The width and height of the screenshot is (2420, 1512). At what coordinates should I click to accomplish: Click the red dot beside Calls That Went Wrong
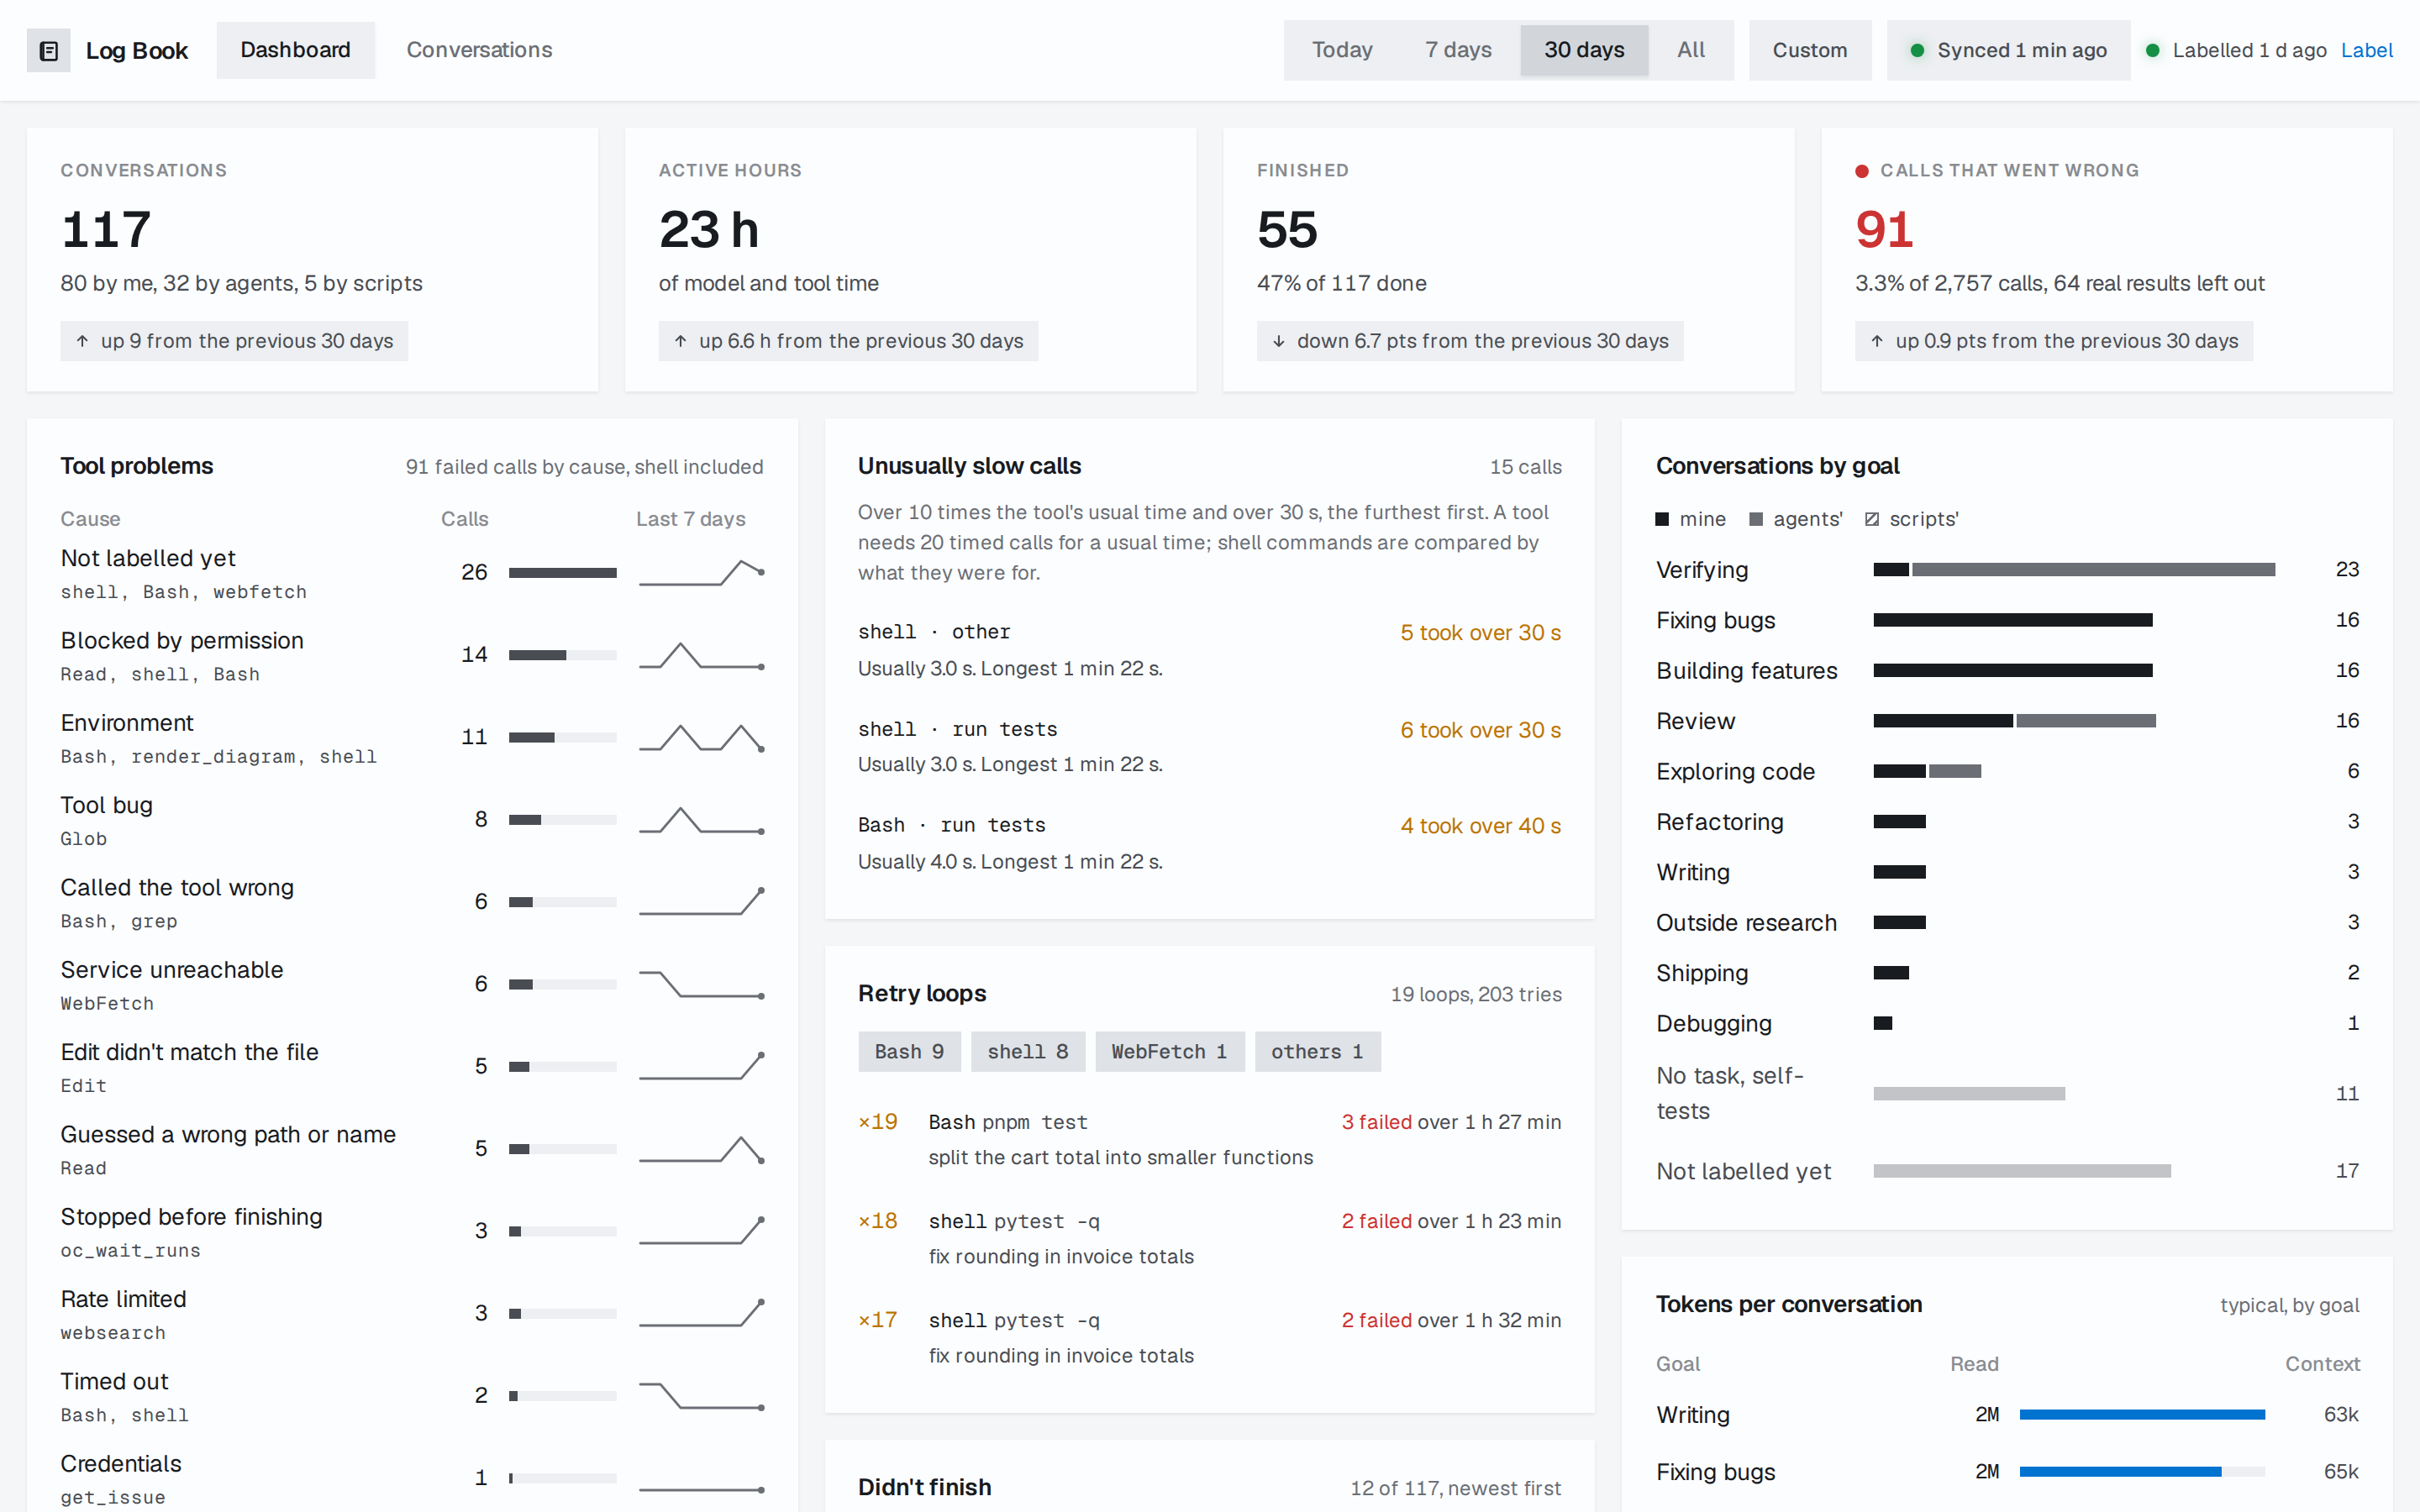[x=1862, y=171]
